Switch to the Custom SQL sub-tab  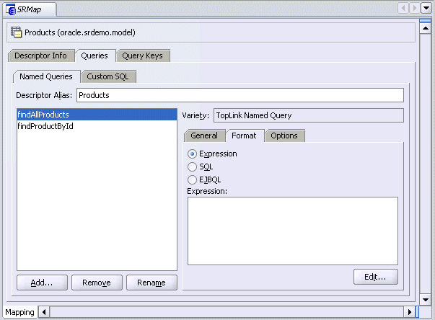click(x=108, y=76)
